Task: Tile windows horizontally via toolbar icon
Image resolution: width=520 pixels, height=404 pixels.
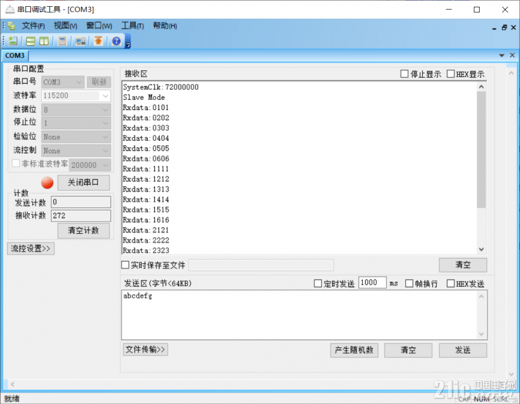Action: (30, 41)
